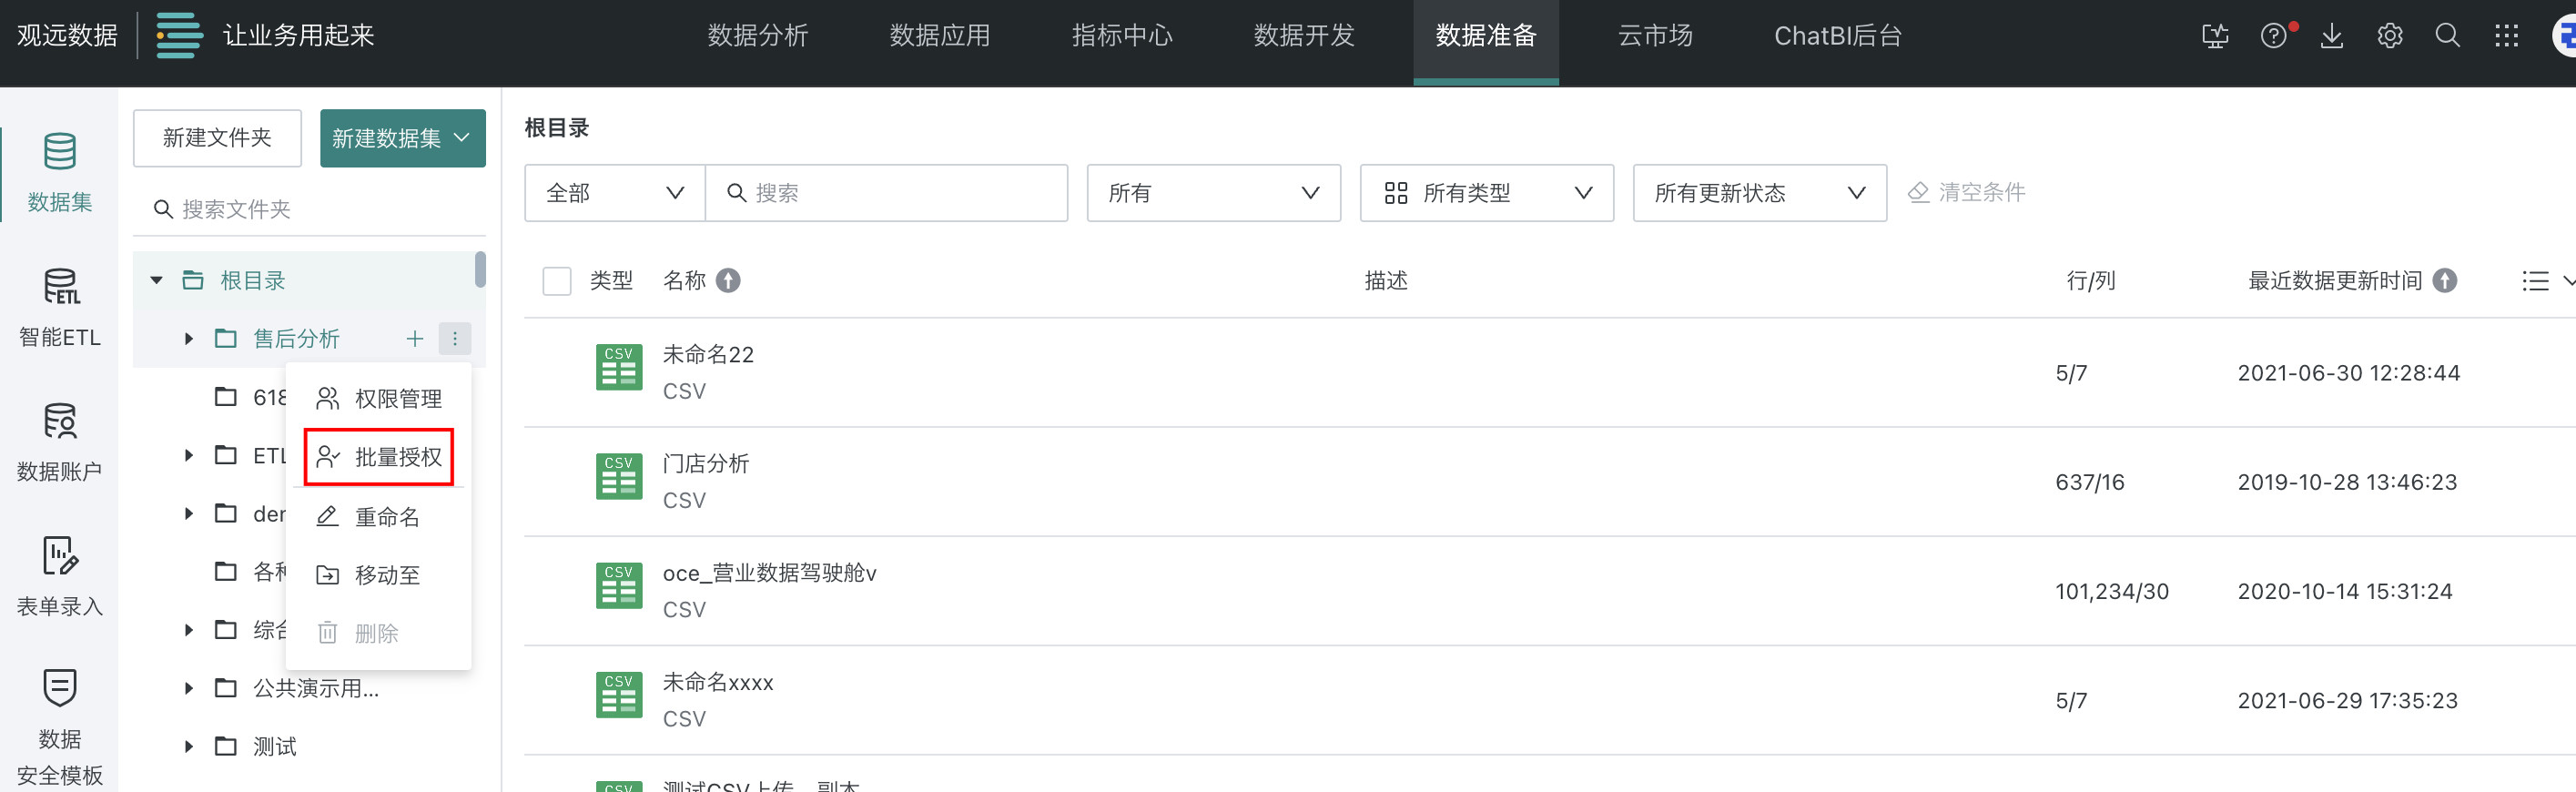Open the 所有类型 dropdown filter
This screenshot has height=792, width=2576.
[x=1486, y=193]
